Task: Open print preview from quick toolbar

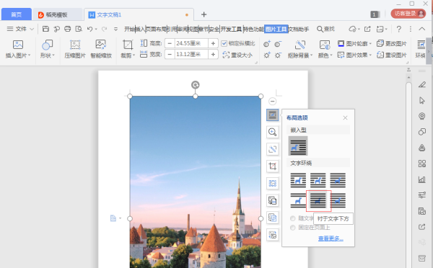Action: 79,29
